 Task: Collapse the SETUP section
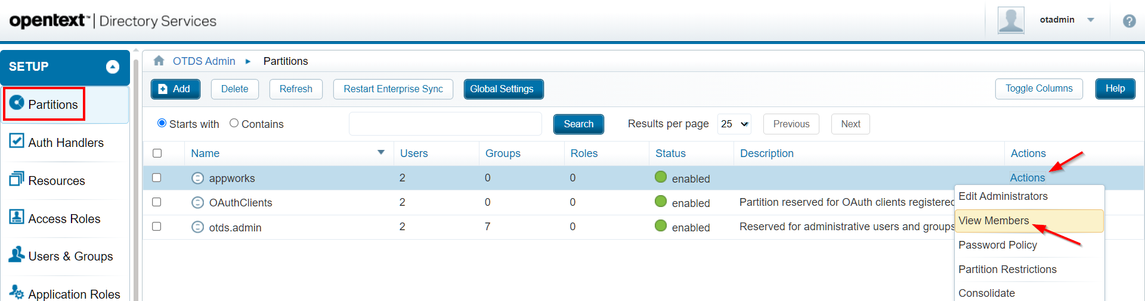[x=113, y=67]
